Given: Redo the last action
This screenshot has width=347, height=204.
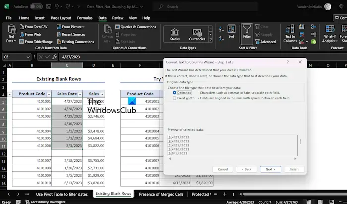Looking at the screenshot, I should [68, 7].
